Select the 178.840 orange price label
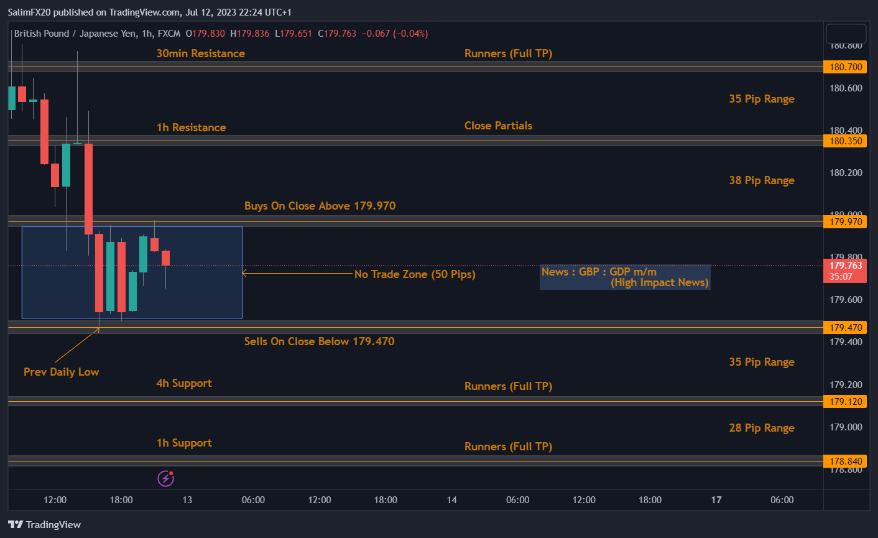878x538 pixels. [845, 461]
